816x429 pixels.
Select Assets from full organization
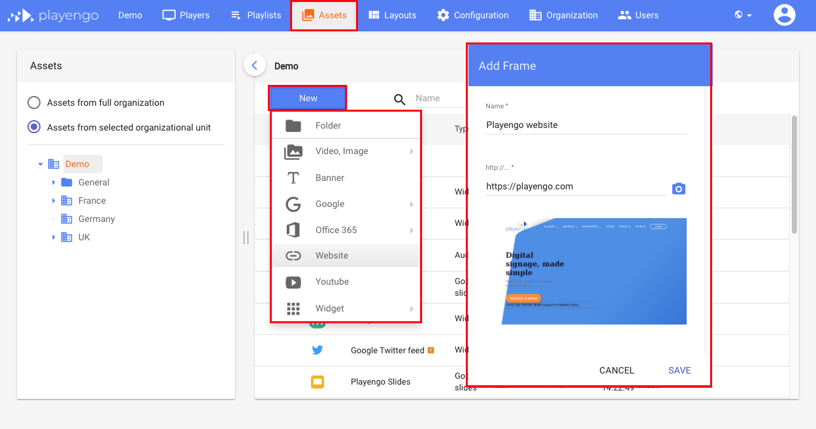96,103
